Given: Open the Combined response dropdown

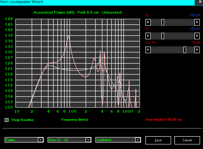Looking at the screenshot, I should pos(118,140).
